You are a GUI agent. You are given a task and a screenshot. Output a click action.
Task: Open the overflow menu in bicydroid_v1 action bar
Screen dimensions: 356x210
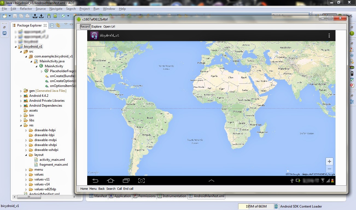click(x=329, y=36)
